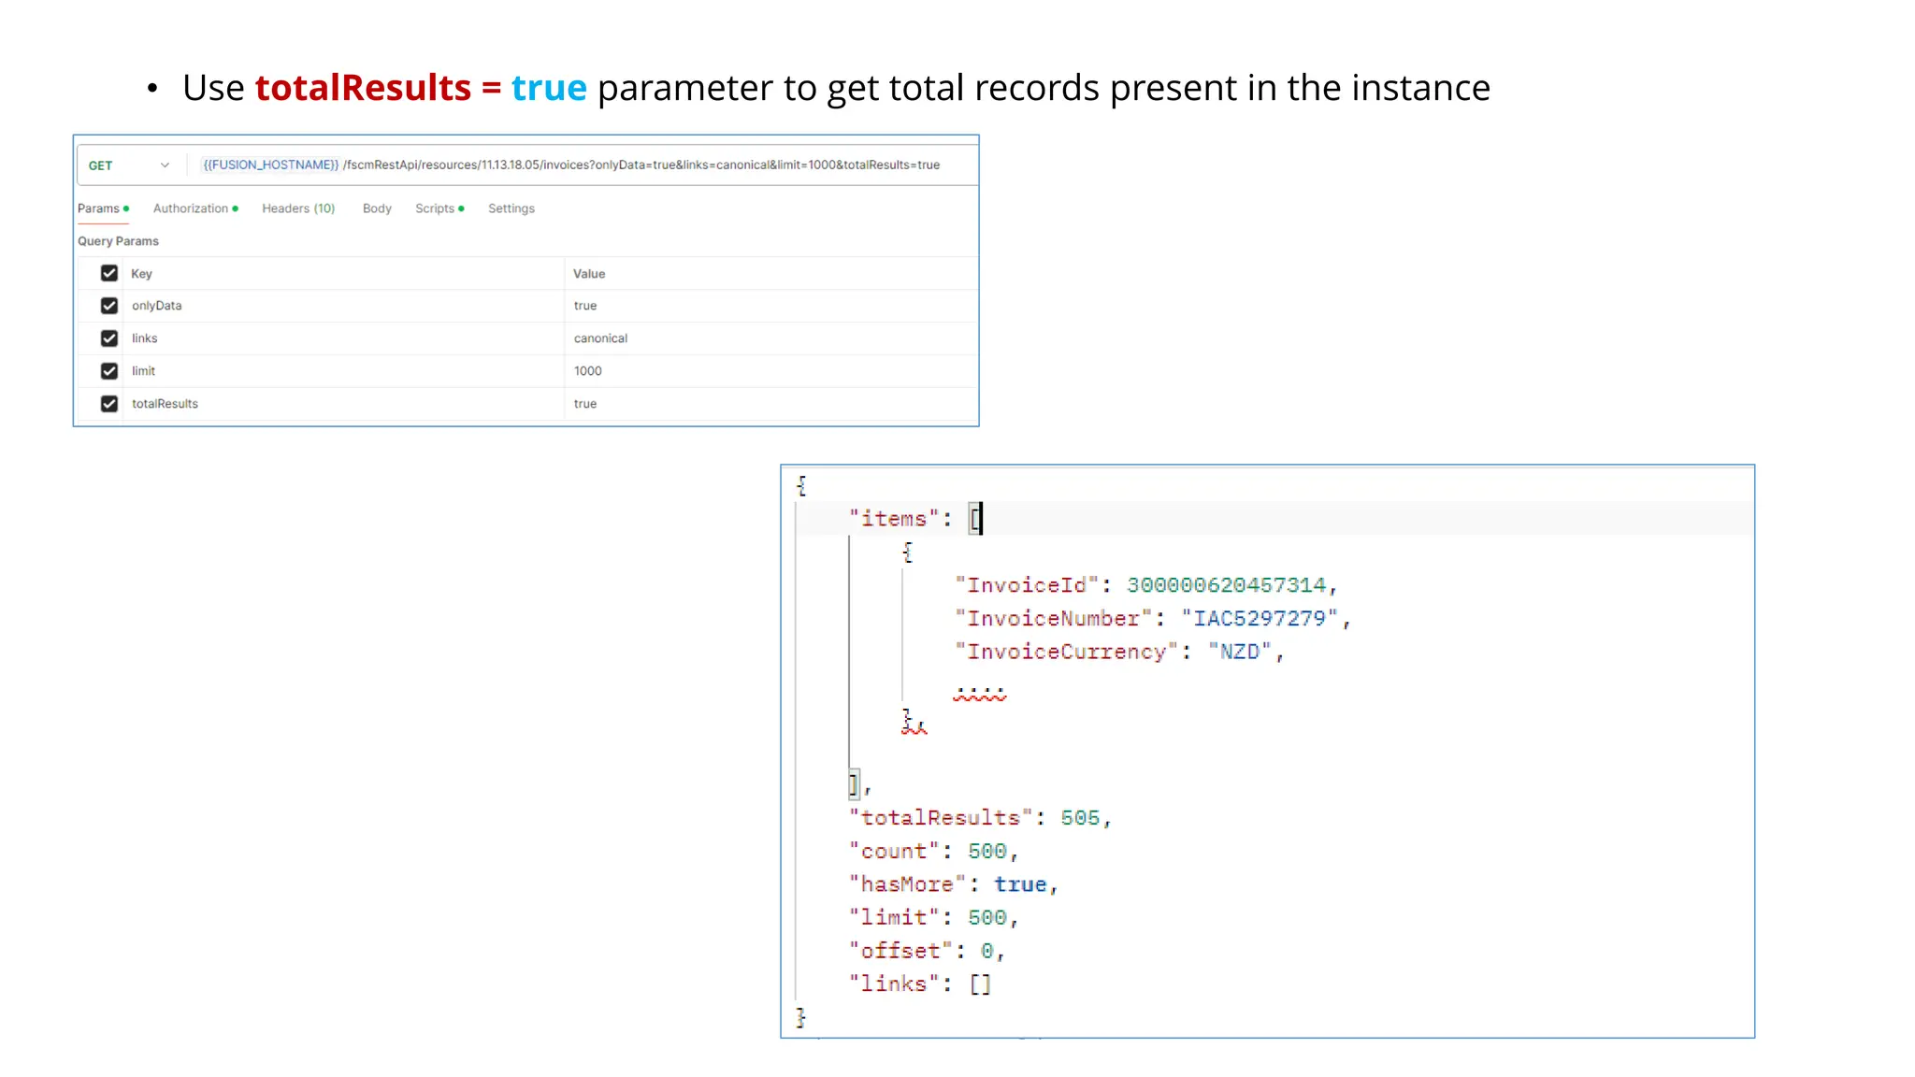Open the Scripts tab

coord(439,208)
